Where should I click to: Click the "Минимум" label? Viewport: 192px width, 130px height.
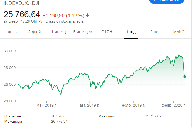(106, 116)
